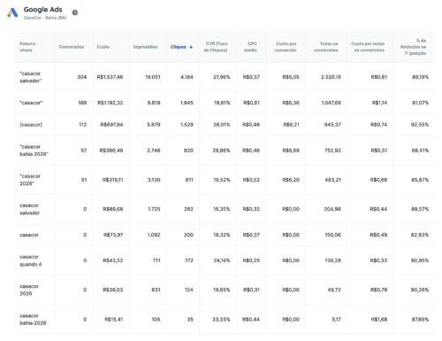The height and width of the screenshot is (341, 442).
Task: Toggle the sort arrow beside Cliques
Action: tap(191, 47)
